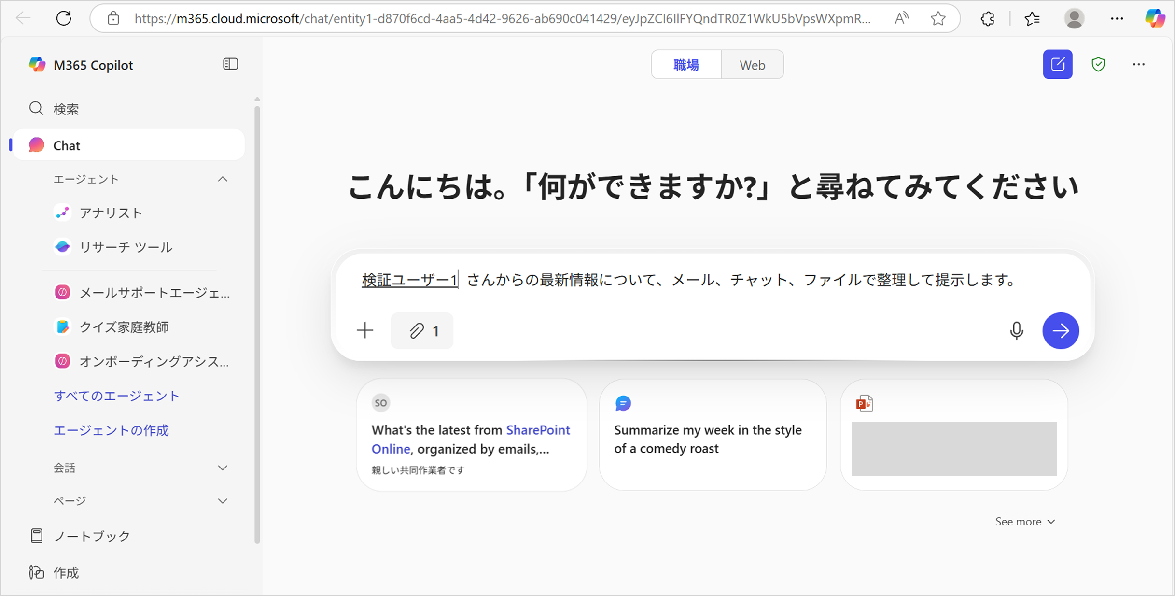The width and height of the screenshot is (1175, 596).
Task: Expand See more suggestions
Action: 1025,522
